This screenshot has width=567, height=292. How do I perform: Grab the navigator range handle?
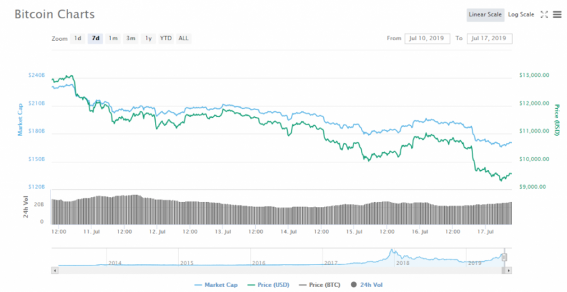pos(505,257)
